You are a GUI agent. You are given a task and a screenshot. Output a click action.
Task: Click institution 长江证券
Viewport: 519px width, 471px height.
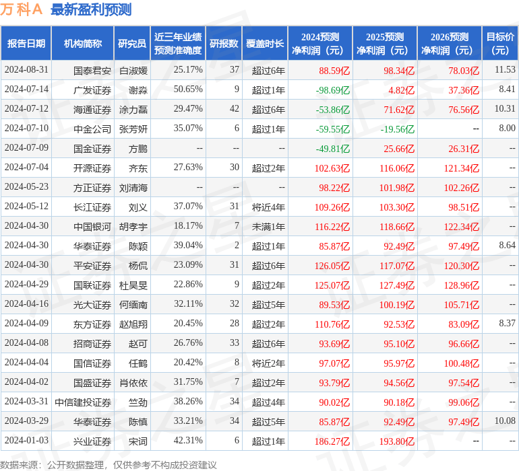tap(92, 207)
